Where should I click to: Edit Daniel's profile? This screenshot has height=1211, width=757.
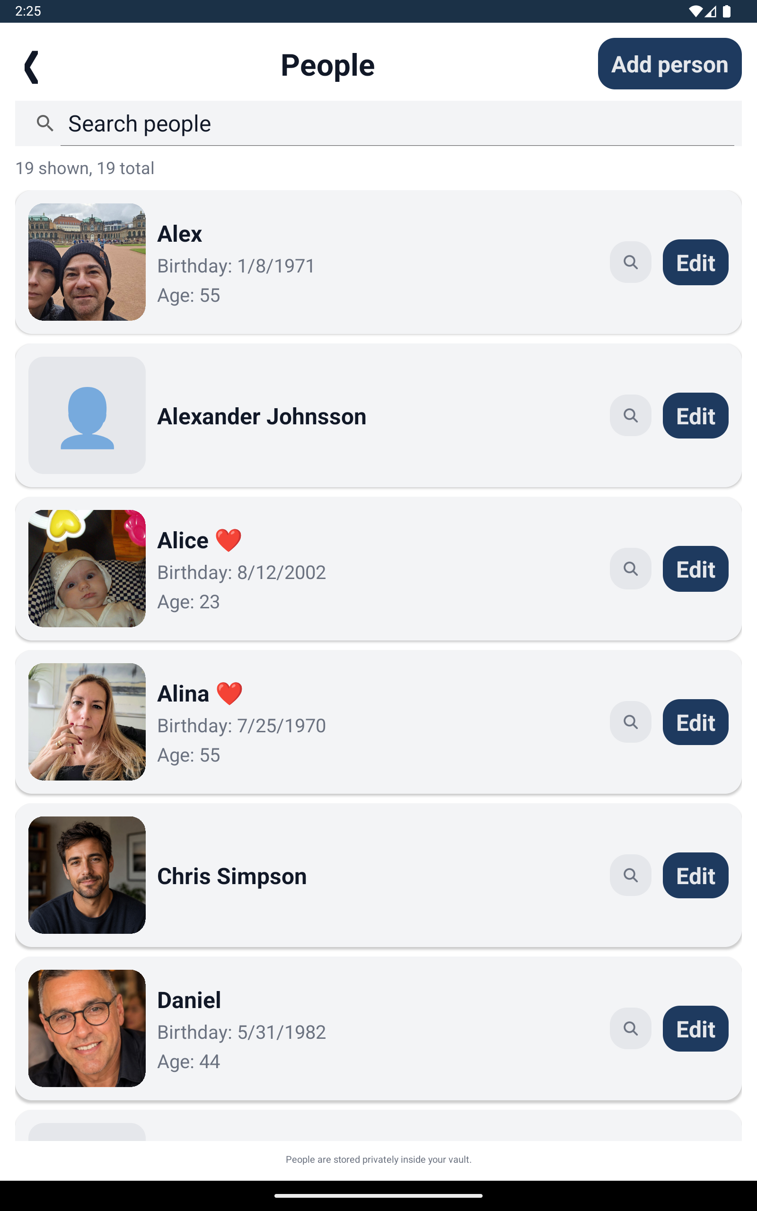(x=695, y=1028)
